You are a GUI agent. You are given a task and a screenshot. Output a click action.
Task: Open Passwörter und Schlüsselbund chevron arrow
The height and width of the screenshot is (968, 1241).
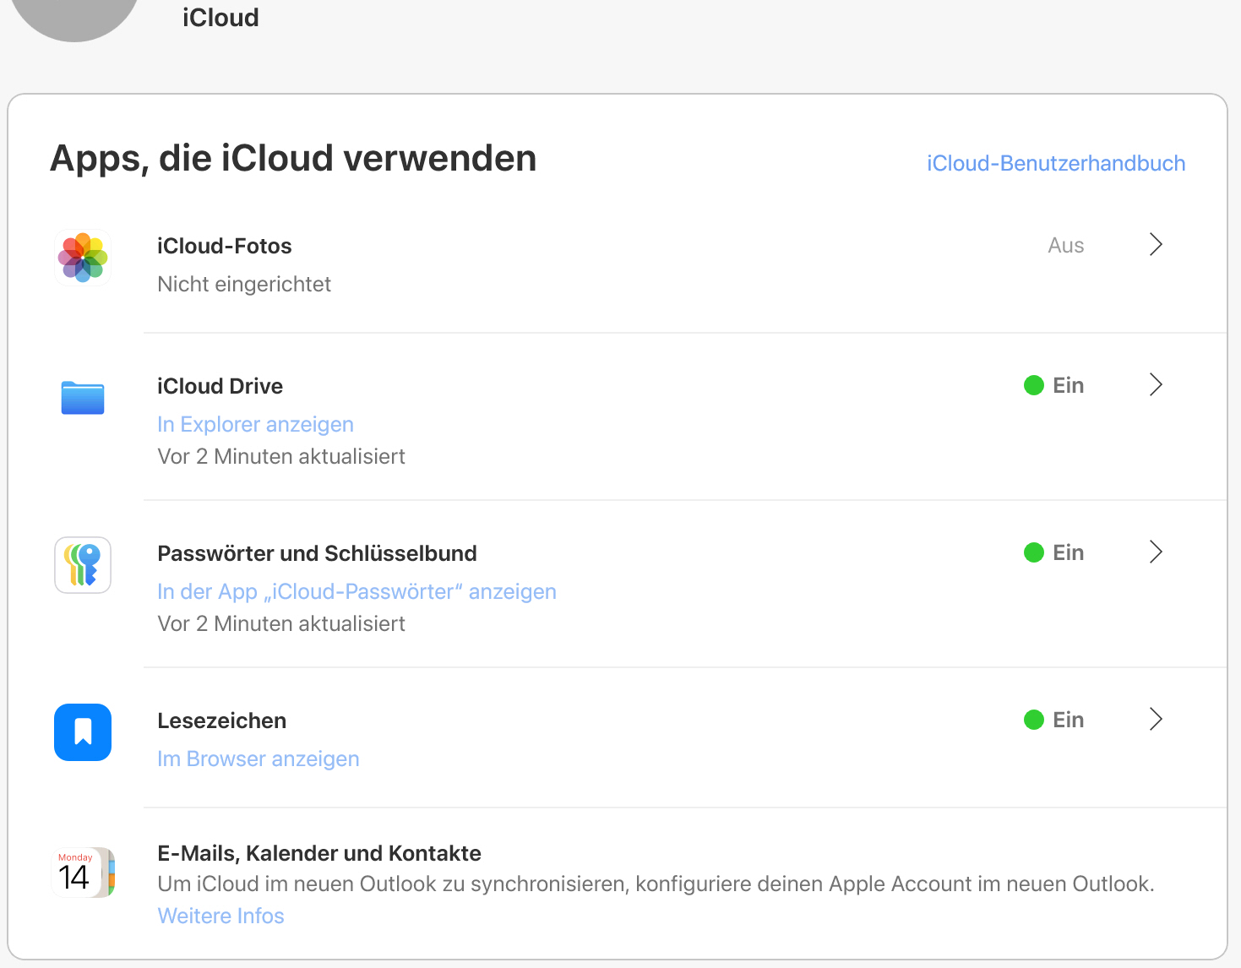[x=1156, y=552]
